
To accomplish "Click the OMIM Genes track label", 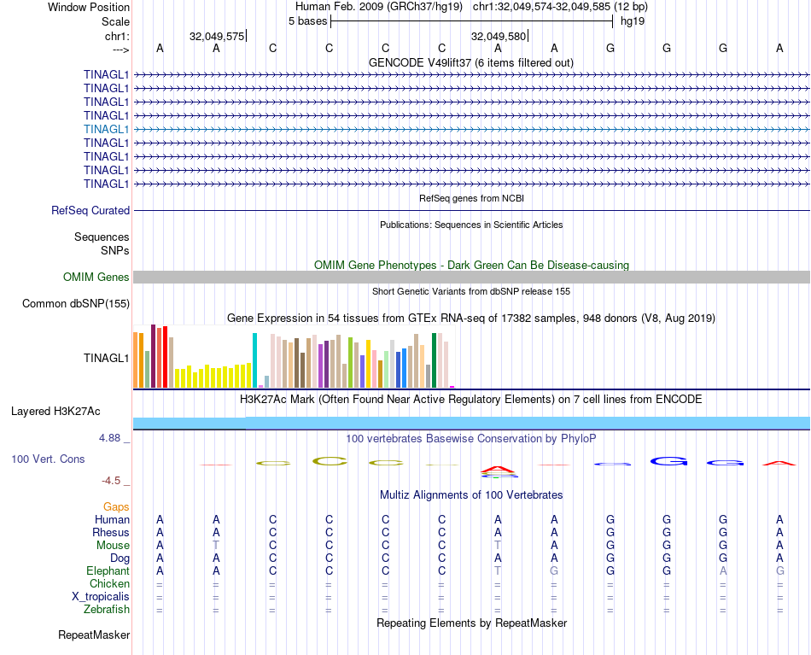I will (96, 278).
